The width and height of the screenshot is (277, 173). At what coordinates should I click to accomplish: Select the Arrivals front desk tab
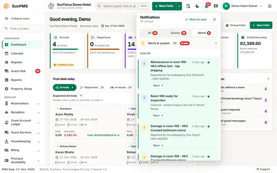pos(65,87)
